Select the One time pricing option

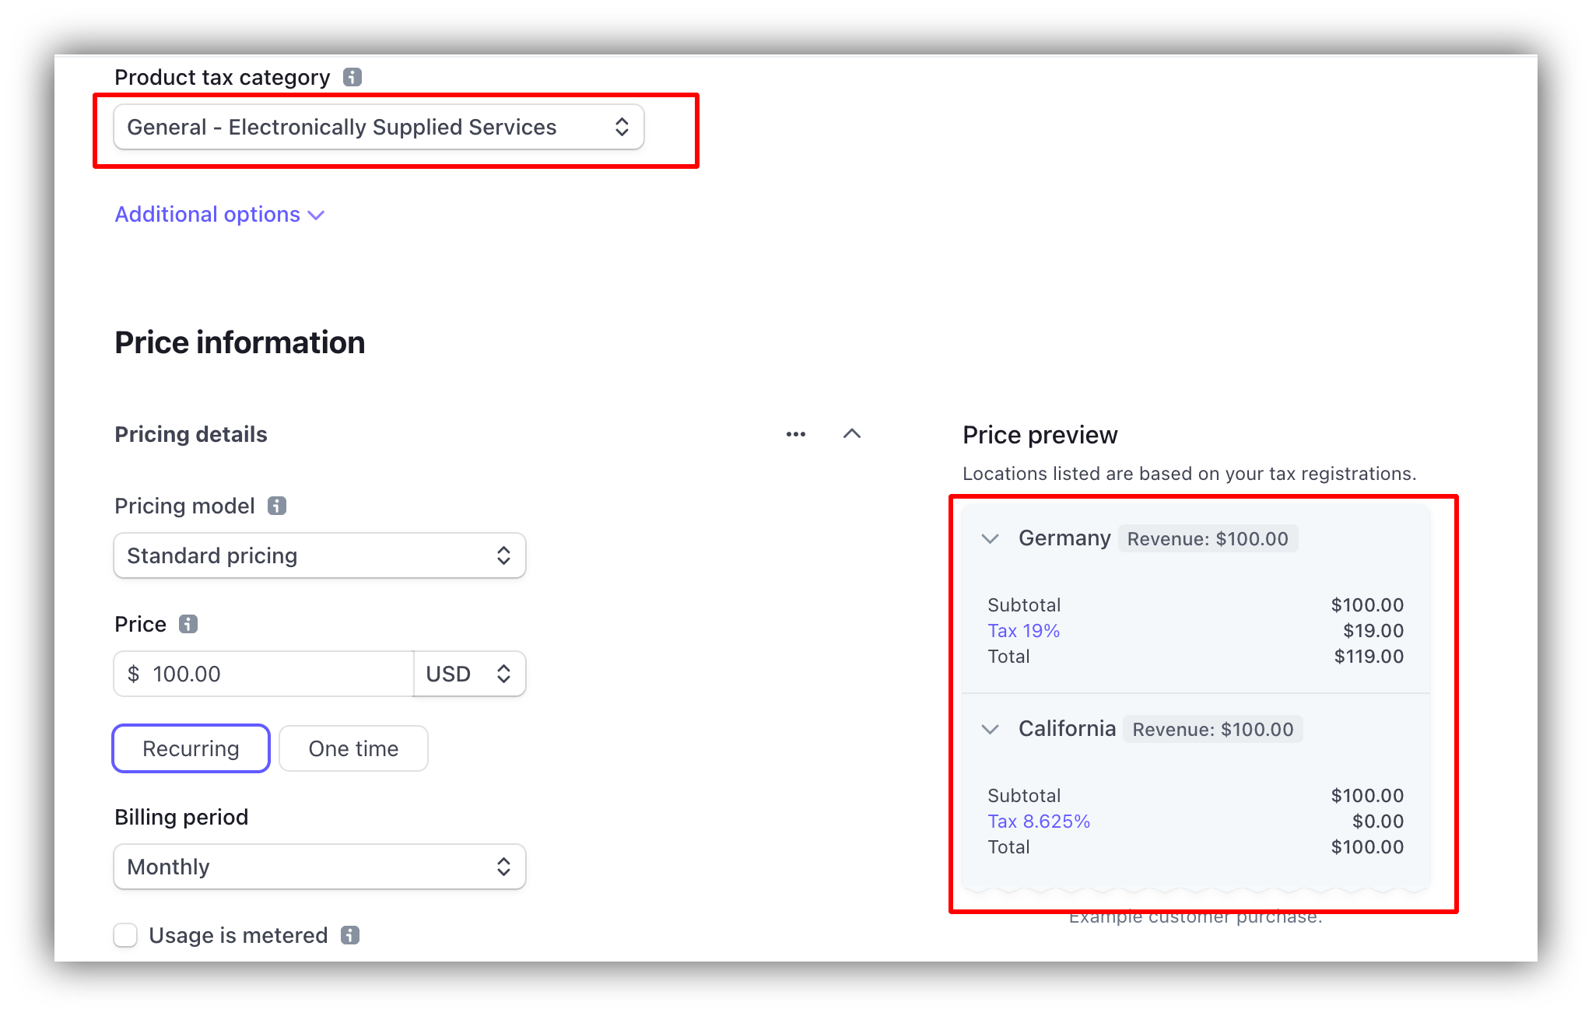coord(353,748)
